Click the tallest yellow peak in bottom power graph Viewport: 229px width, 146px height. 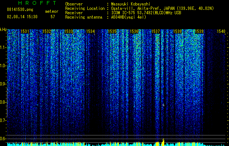point(163,142)
